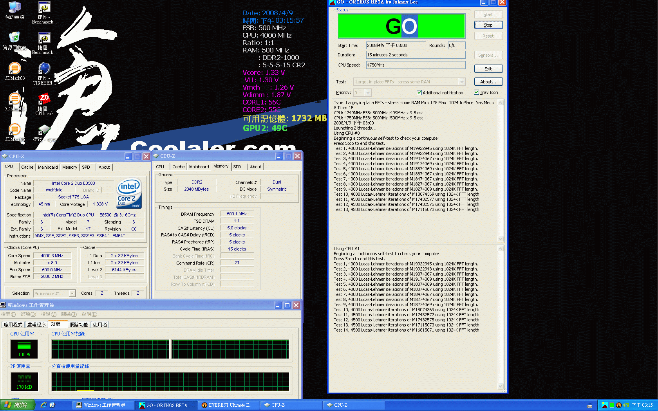Switch to 使用者 tab in Task Manager

point(100,325)
